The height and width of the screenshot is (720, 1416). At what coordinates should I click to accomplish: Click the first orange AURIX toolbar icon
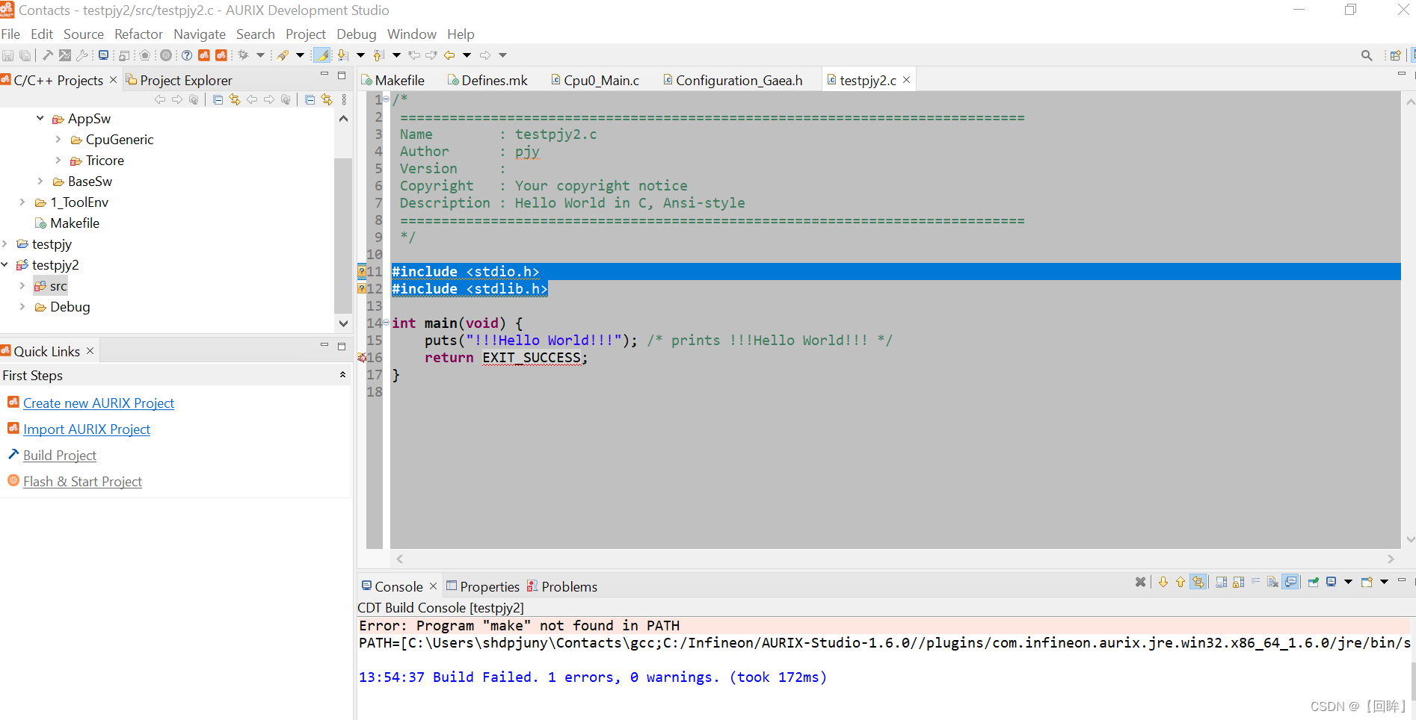click(x=204, y=55)
